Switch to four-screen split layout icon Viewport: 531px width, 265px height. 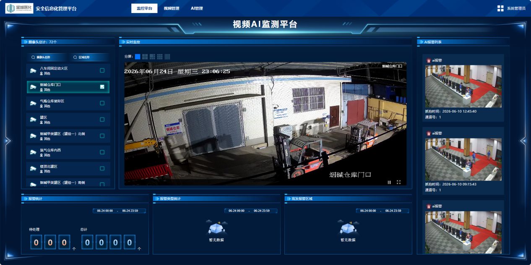(x=145, y=57)
